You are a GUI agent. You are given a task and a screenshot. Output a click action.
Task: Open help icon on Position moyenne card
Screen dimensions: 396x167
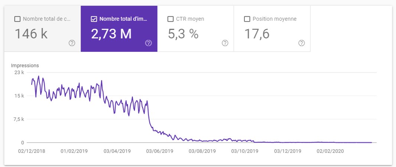(302, 43)
